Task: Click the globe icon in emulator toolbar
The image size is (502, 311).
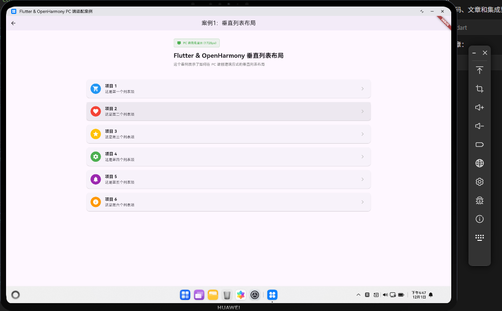Action: click(x=479, y=163)
